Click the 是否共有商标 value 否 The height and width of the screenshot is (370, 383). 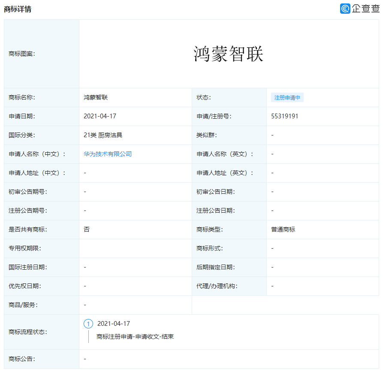coord(85,229)
